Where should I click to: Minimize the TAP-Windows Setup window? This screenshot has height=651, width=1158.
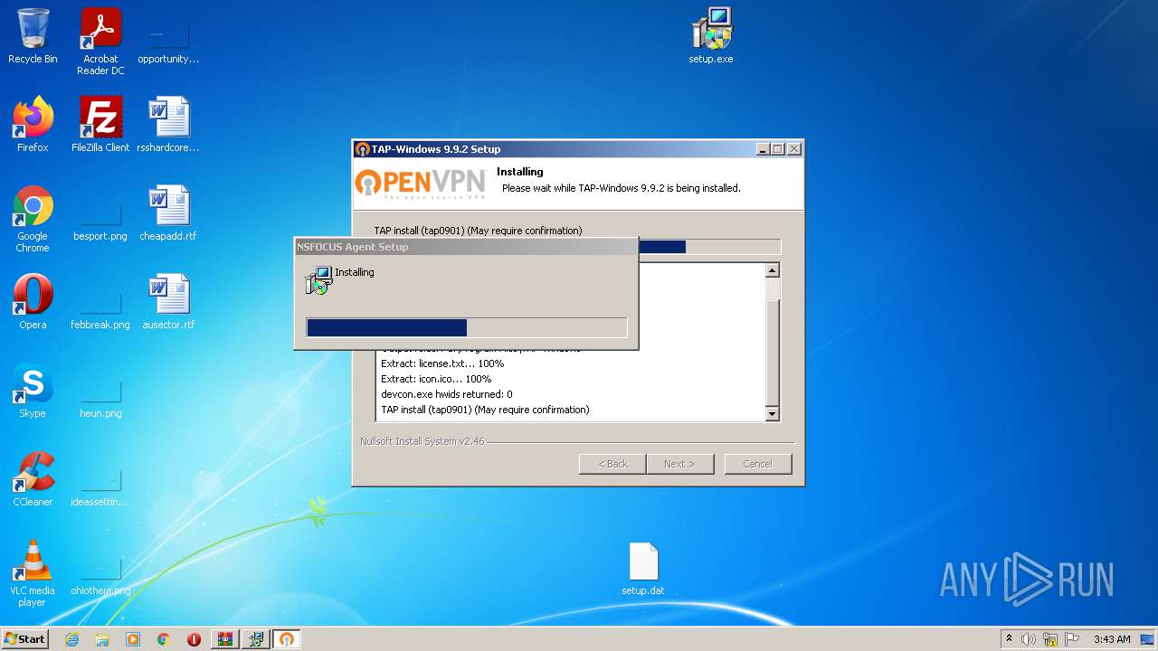click(x=763, y=149)
